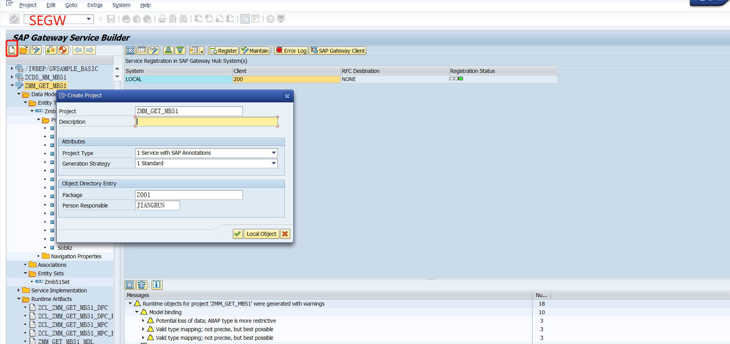Open the Extras menu
This screenshot has width=730, height=344.
95,5
